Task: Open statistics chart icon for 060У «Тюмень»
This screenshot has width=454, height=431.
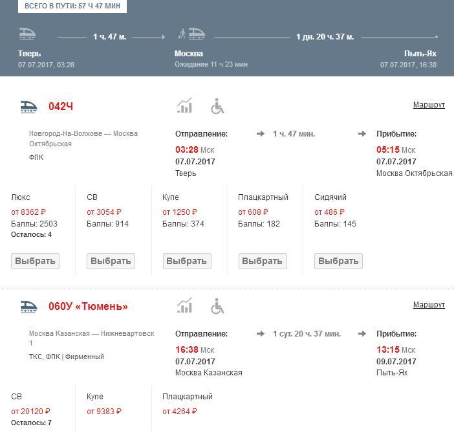Action: [185, 305]
